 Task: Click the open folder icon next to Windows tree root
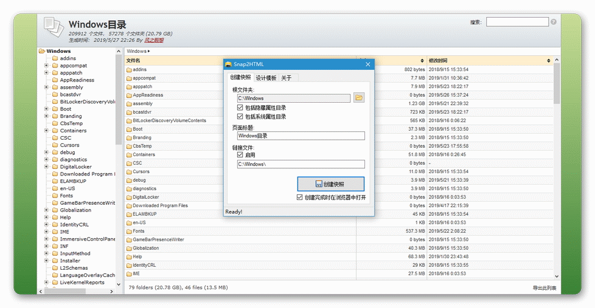pyautogui.click(x=42, y=51)
